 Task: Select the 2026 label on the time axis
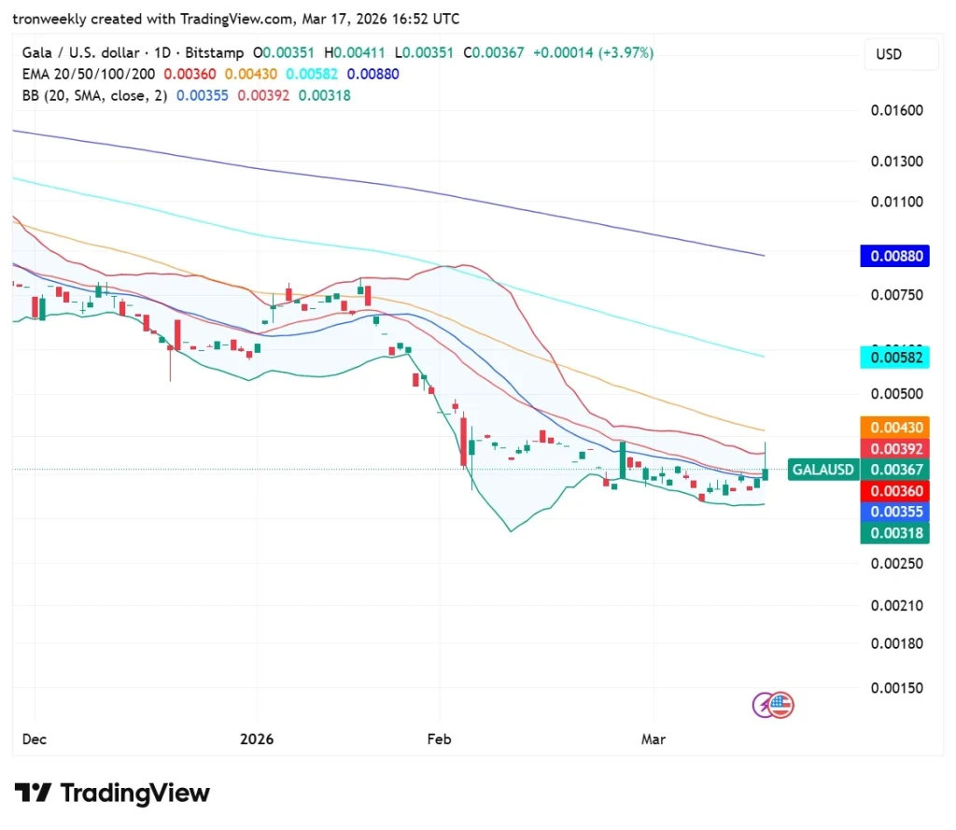[256, 739]
